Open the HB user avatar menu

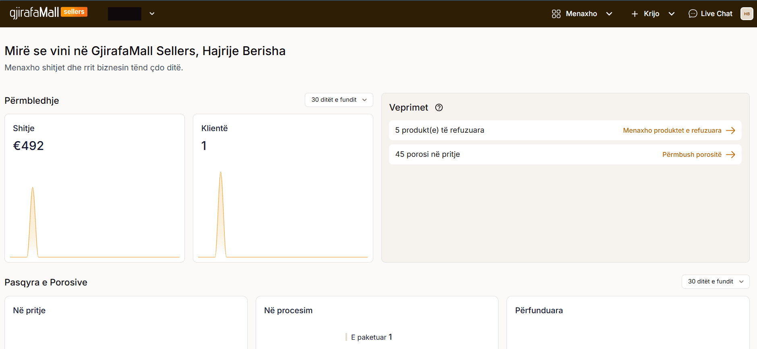coord(747,14)
